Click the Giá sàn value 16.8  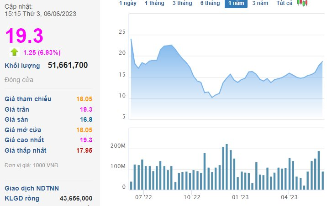pos(86,120)
